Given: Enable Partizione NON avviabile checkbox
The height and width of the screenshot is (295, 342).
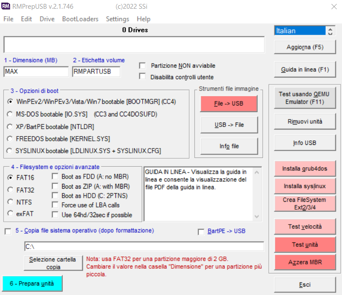Looking at the screenshot, I should [143, 66].
